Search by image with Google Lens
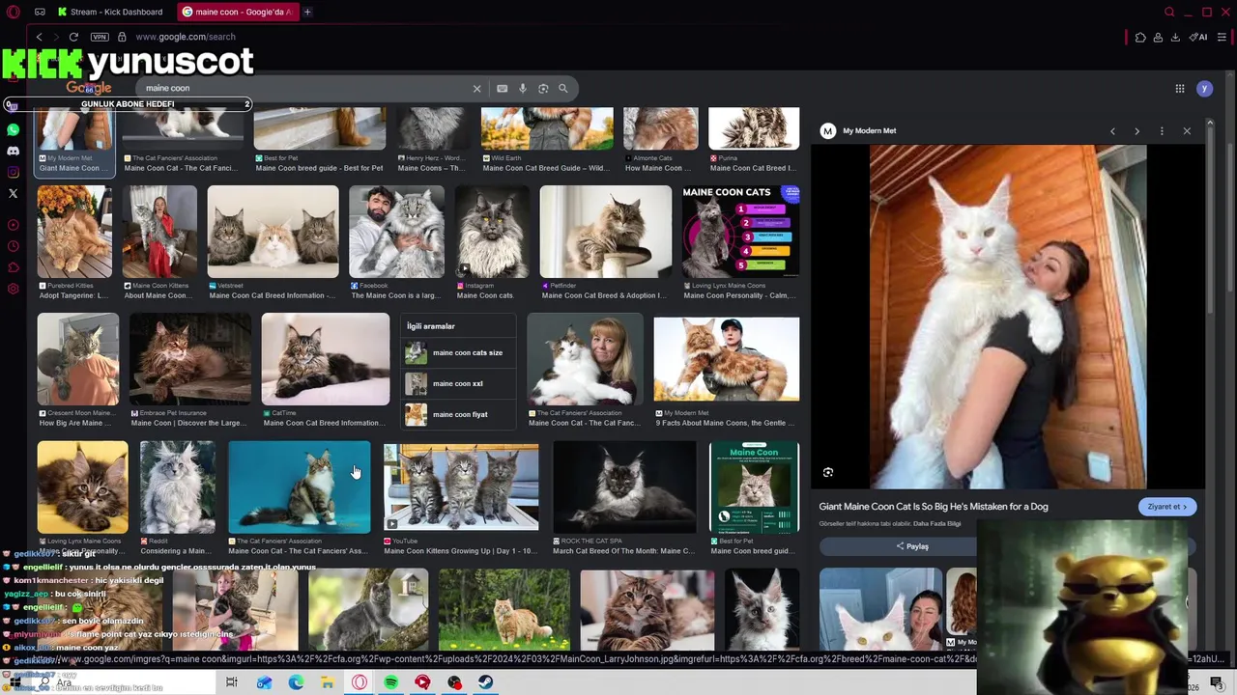Image resolution: width=1237 pixels, height=695 pixels. (543, 88)
